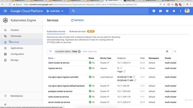Viewport: 193px width, 108px height.
Task: Open Marketplace from the sidebar
Action: tap(17, 96)
